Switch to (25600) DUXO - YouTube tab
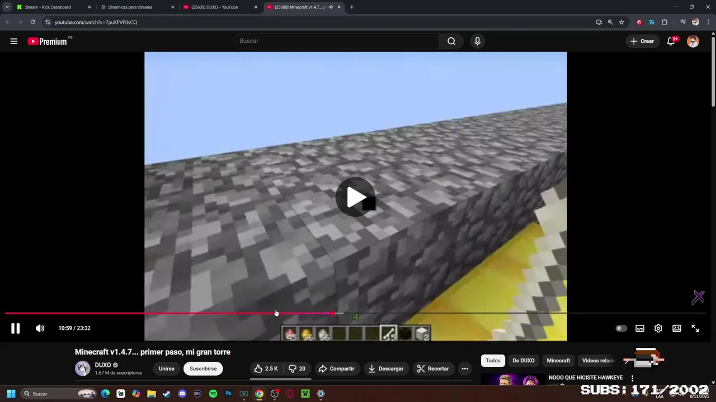Viewport: 716px width, 402px height. click(x=215, y=7)
